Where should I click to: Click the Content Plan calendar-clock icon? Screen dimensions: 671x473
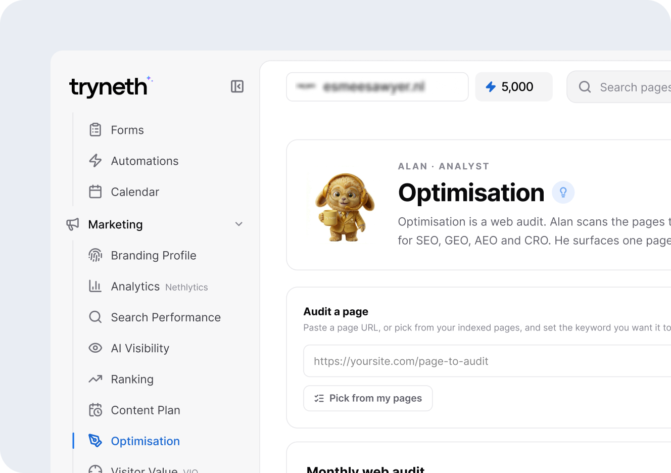95,410
